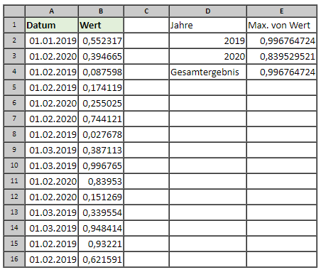Select value 0,83953
Screen dimensions: 321x272
point(101,181)
